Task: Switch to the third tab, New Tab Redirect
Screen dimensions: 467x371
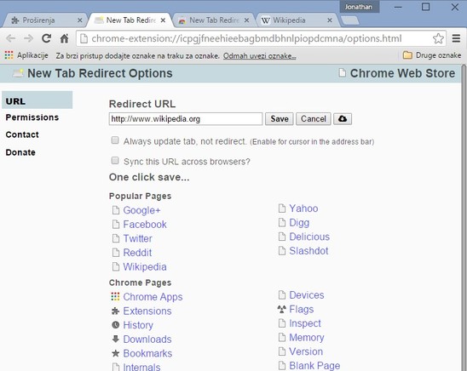Action: (x=214, y=20)
